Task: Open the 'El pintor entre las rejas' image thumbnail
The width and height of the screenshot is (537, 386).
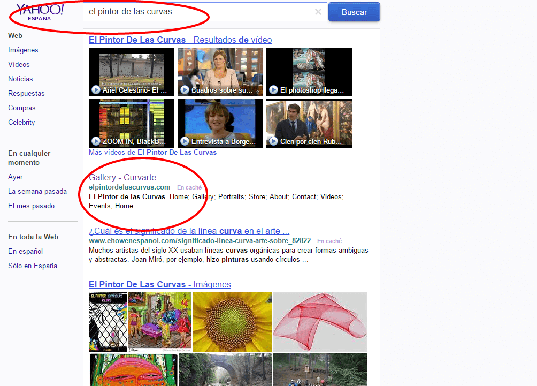Action: point(108,322)
